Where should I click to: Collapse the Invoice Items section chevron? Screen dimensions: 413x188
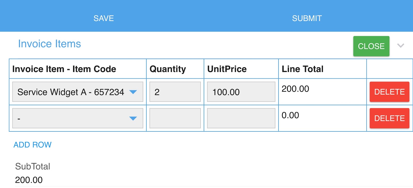tap(401, 46)
